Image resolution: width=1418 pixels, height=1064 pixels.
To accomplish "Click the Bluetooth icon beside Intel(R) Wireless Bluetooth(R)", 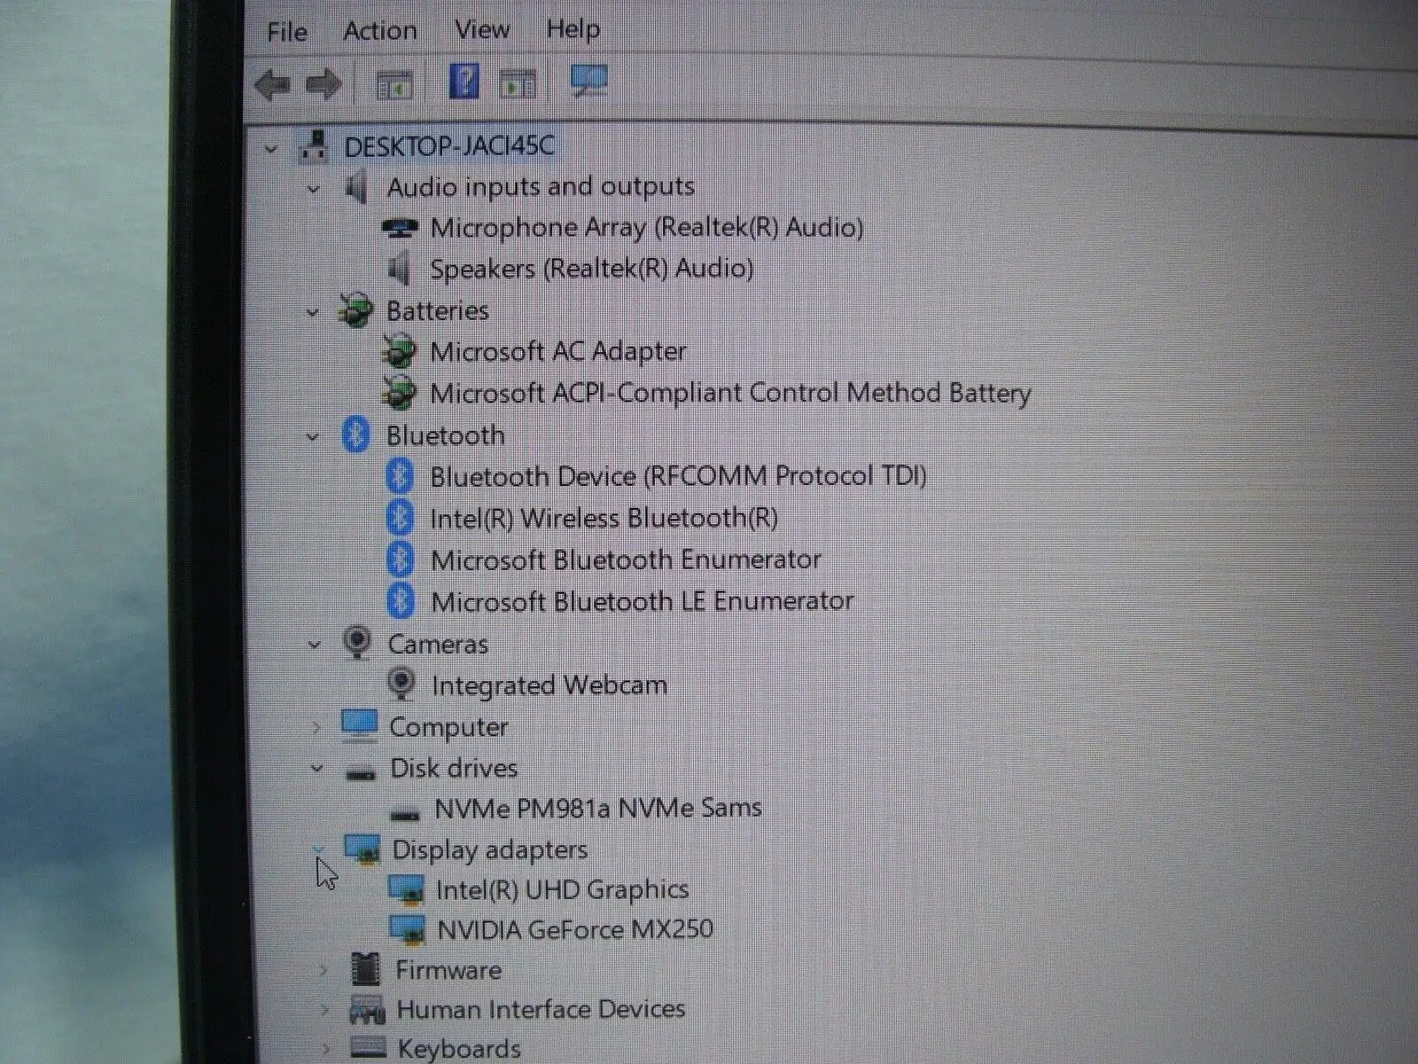I will tap(400, 518).
